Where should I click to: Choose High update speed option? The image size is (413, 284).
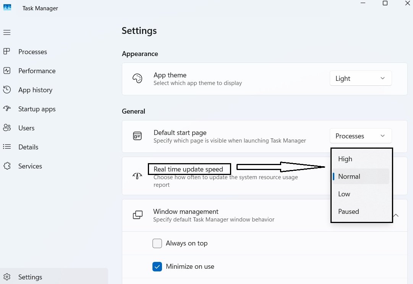click(x=361, y=159)
